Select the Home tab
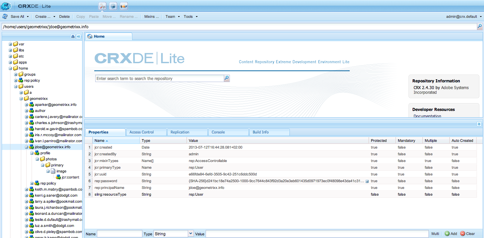This screenshot has width=484, height=238. click(108, 36)
